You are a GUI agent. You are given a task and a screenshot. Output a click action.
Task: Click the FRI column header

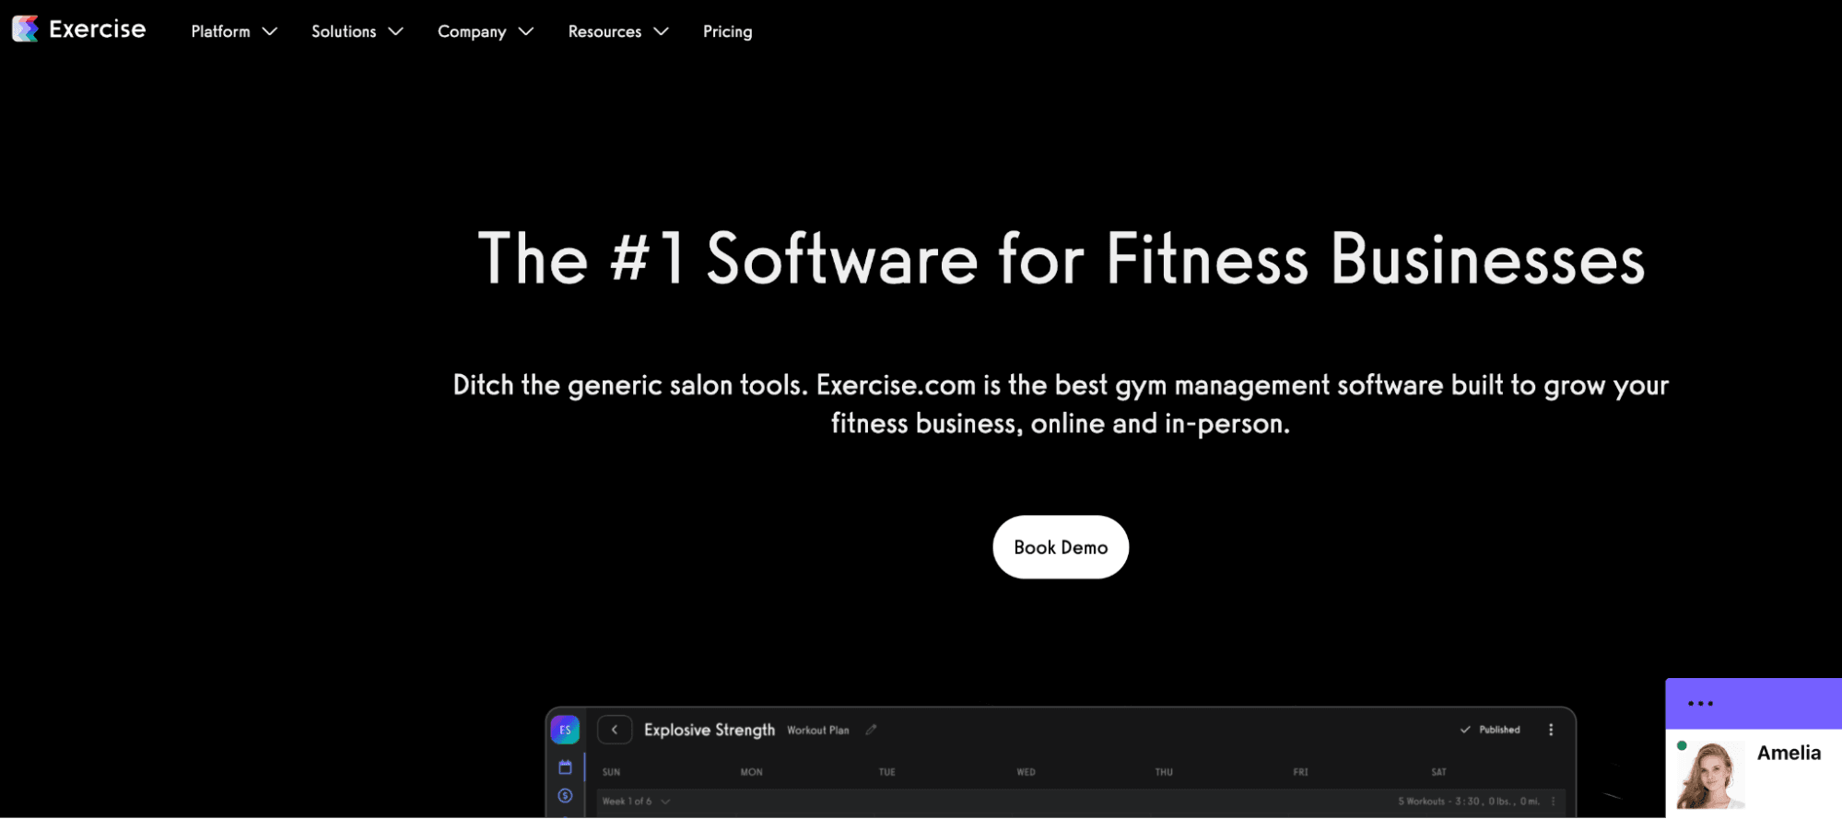point(1300,772)
